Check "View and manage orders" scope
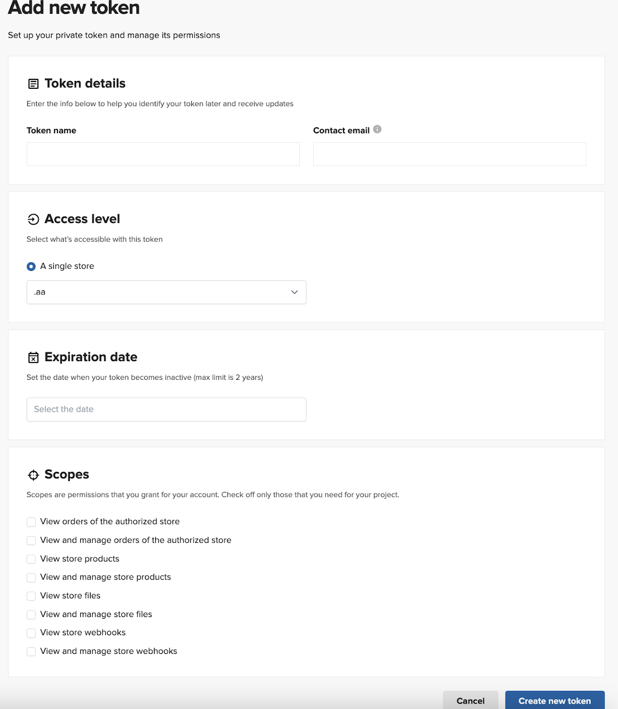This screenshot has width=618, height=709. 31,541
